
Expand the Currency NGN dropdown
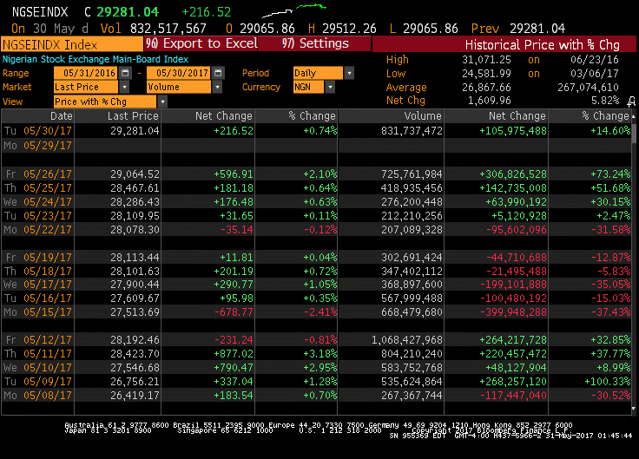click(x=330, y=87)
